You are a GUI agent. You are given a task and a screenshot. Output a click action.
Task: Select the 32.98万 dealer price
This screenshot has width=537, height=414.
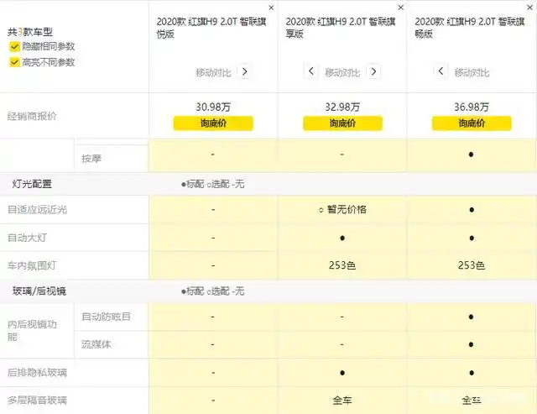pos(342,107)
